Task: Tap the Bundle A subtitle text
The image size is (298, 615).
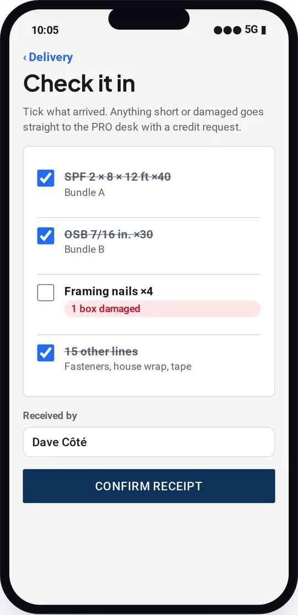Action: pos(84,192)
